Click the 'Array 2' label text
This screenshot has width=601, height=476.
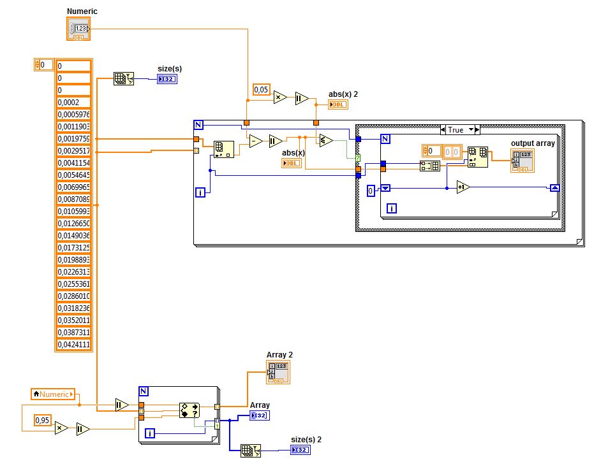[x=279, y=354]
